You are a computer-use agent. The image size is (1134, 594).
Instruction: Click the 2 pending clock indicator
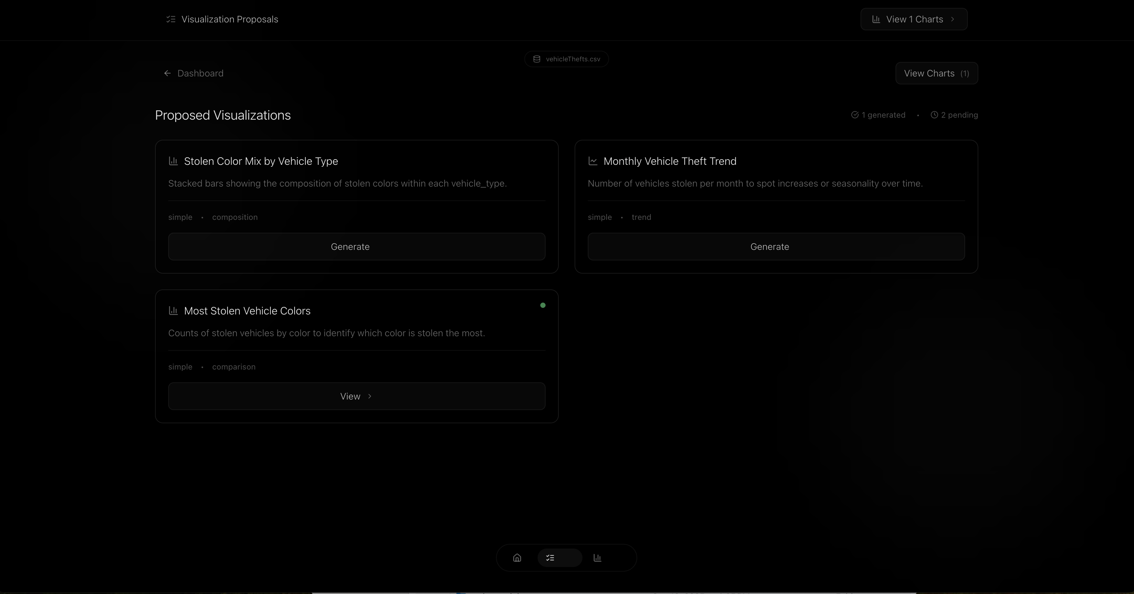click(x=934, y=115)
